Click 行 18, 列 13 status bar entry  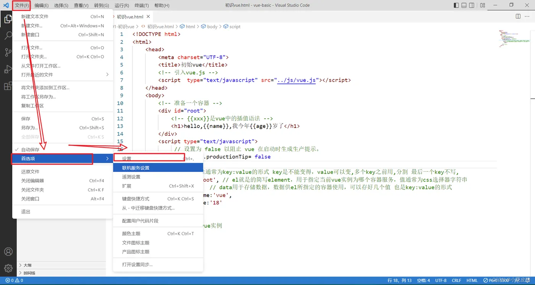point(400,280)
